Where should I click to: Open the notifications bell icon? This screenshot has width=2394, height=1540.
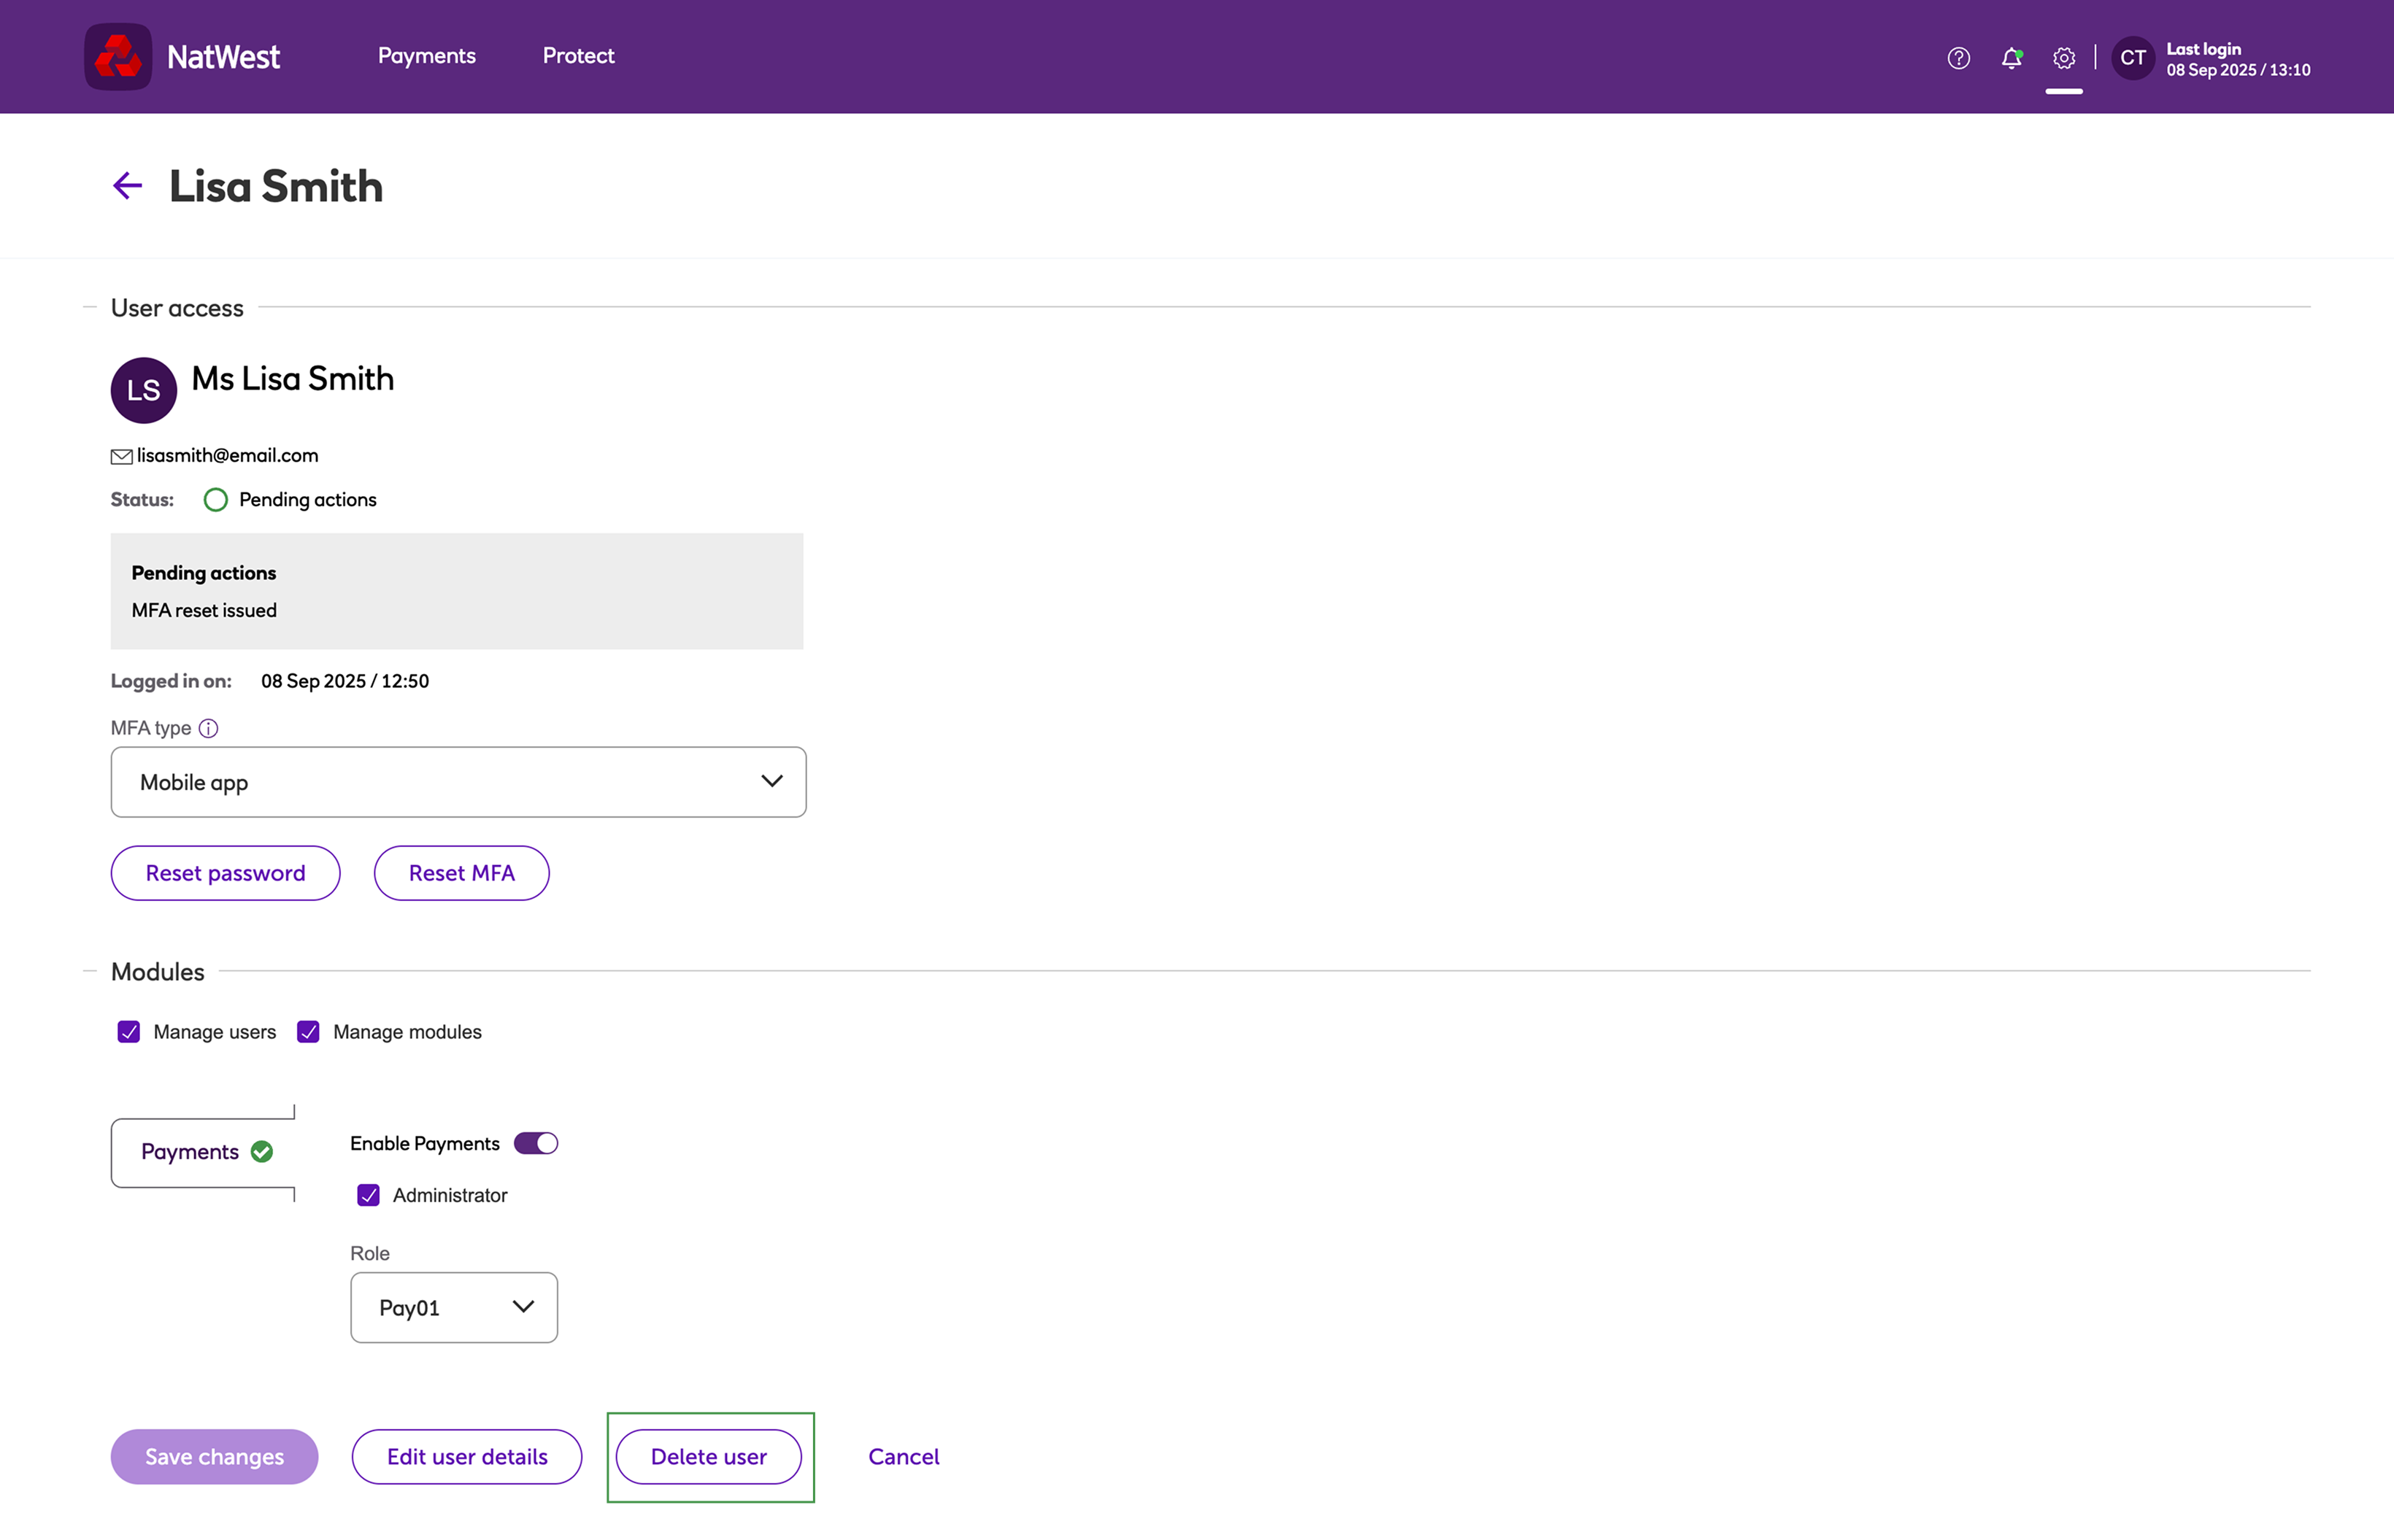2011,58
